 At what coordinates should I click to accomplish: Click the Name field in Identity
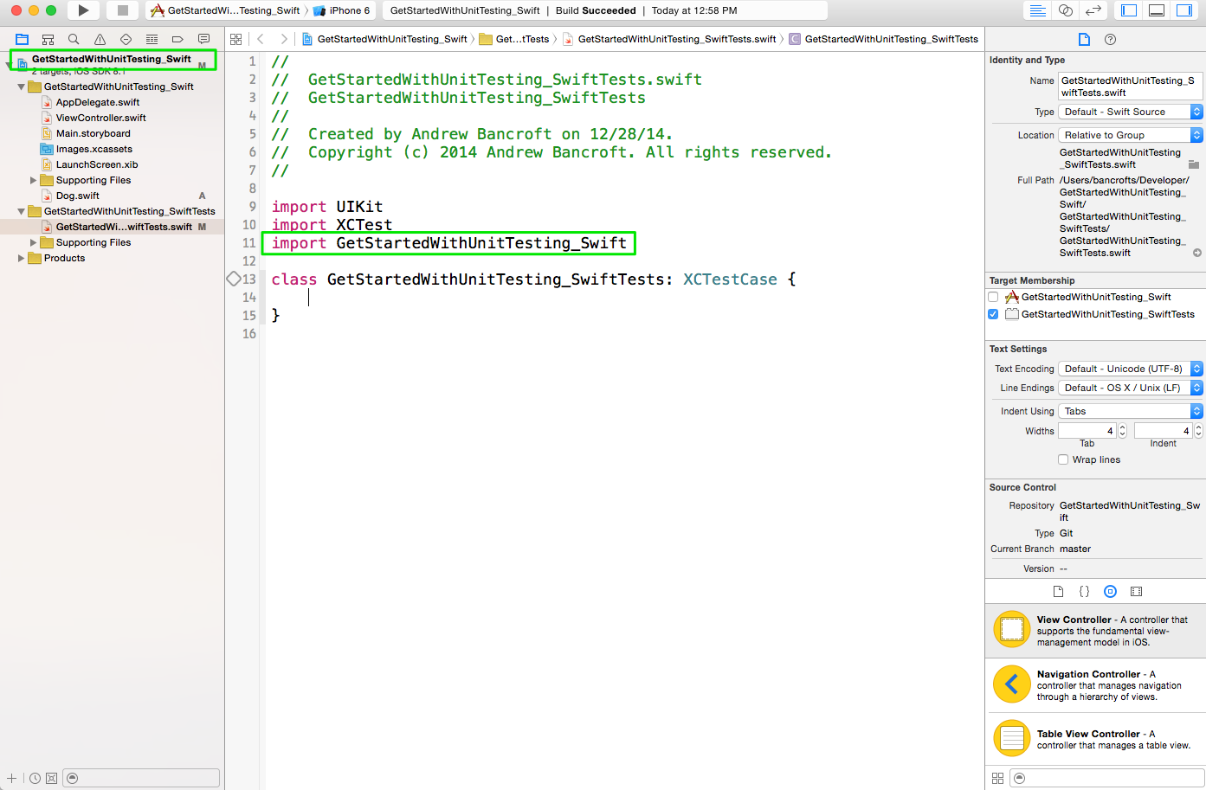coord(1129,87)
